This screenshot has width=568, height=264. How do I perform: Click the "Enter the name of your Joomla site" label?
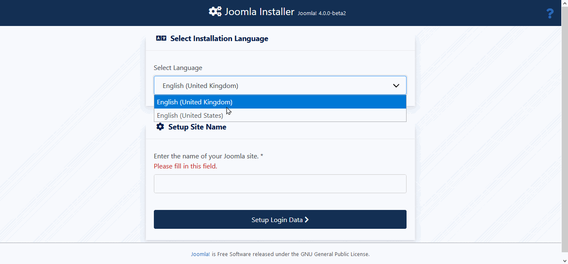[208, 156]
